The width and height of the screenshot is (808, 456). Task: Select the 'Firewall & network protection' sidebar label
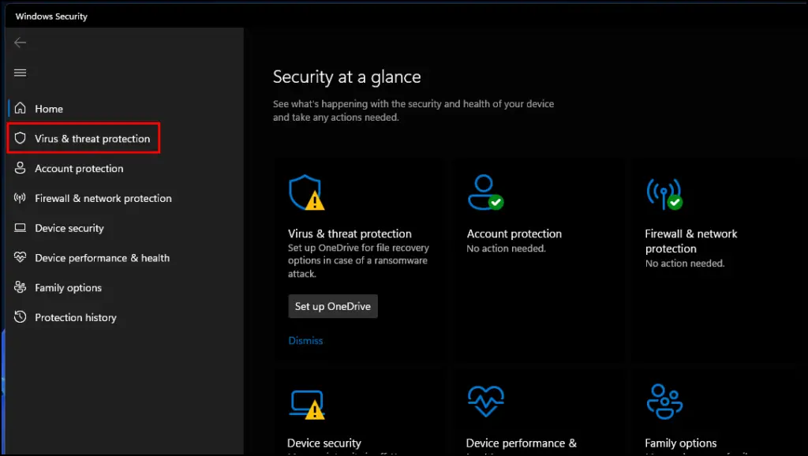click(103, 198)
